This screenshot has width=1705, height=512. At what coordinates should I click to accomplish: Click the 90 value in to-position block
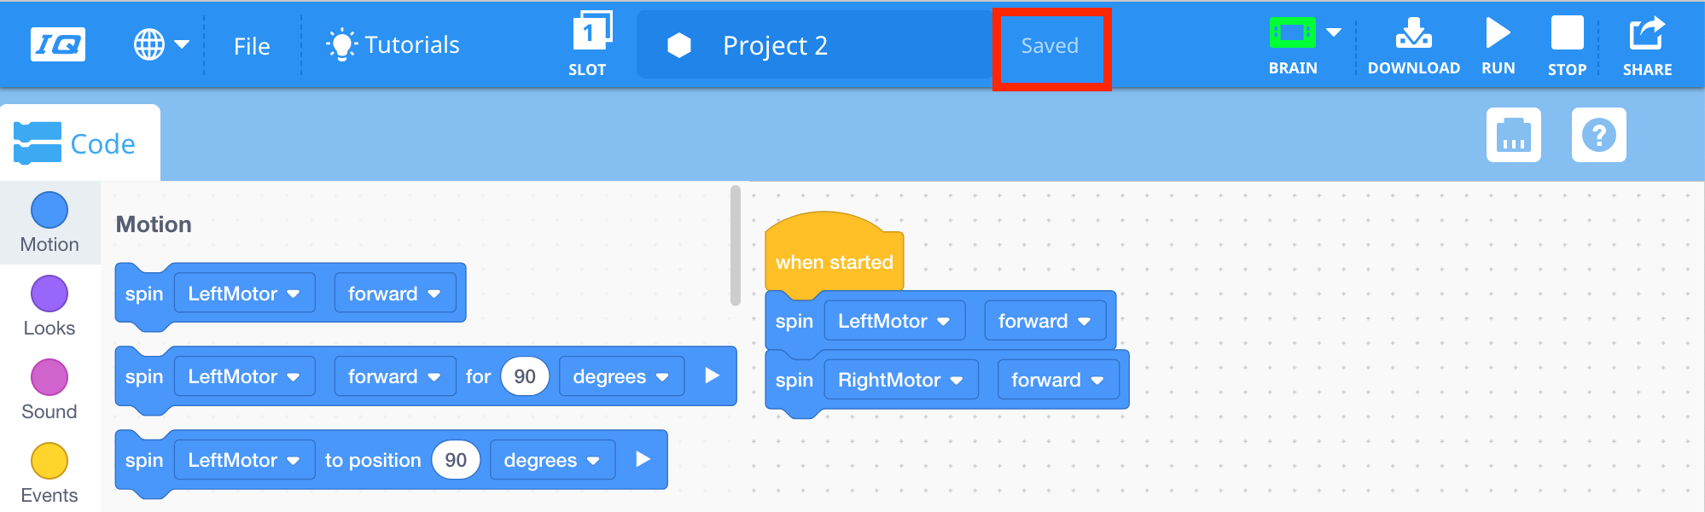click(x=456, y=460)
